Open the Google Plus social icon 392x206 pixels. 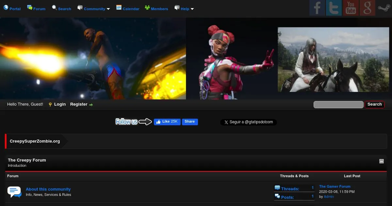[x=367, y=8]
